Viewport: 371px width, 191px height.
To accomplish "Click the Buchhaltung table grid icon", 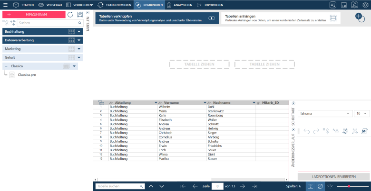I will [x=71, y=31].
